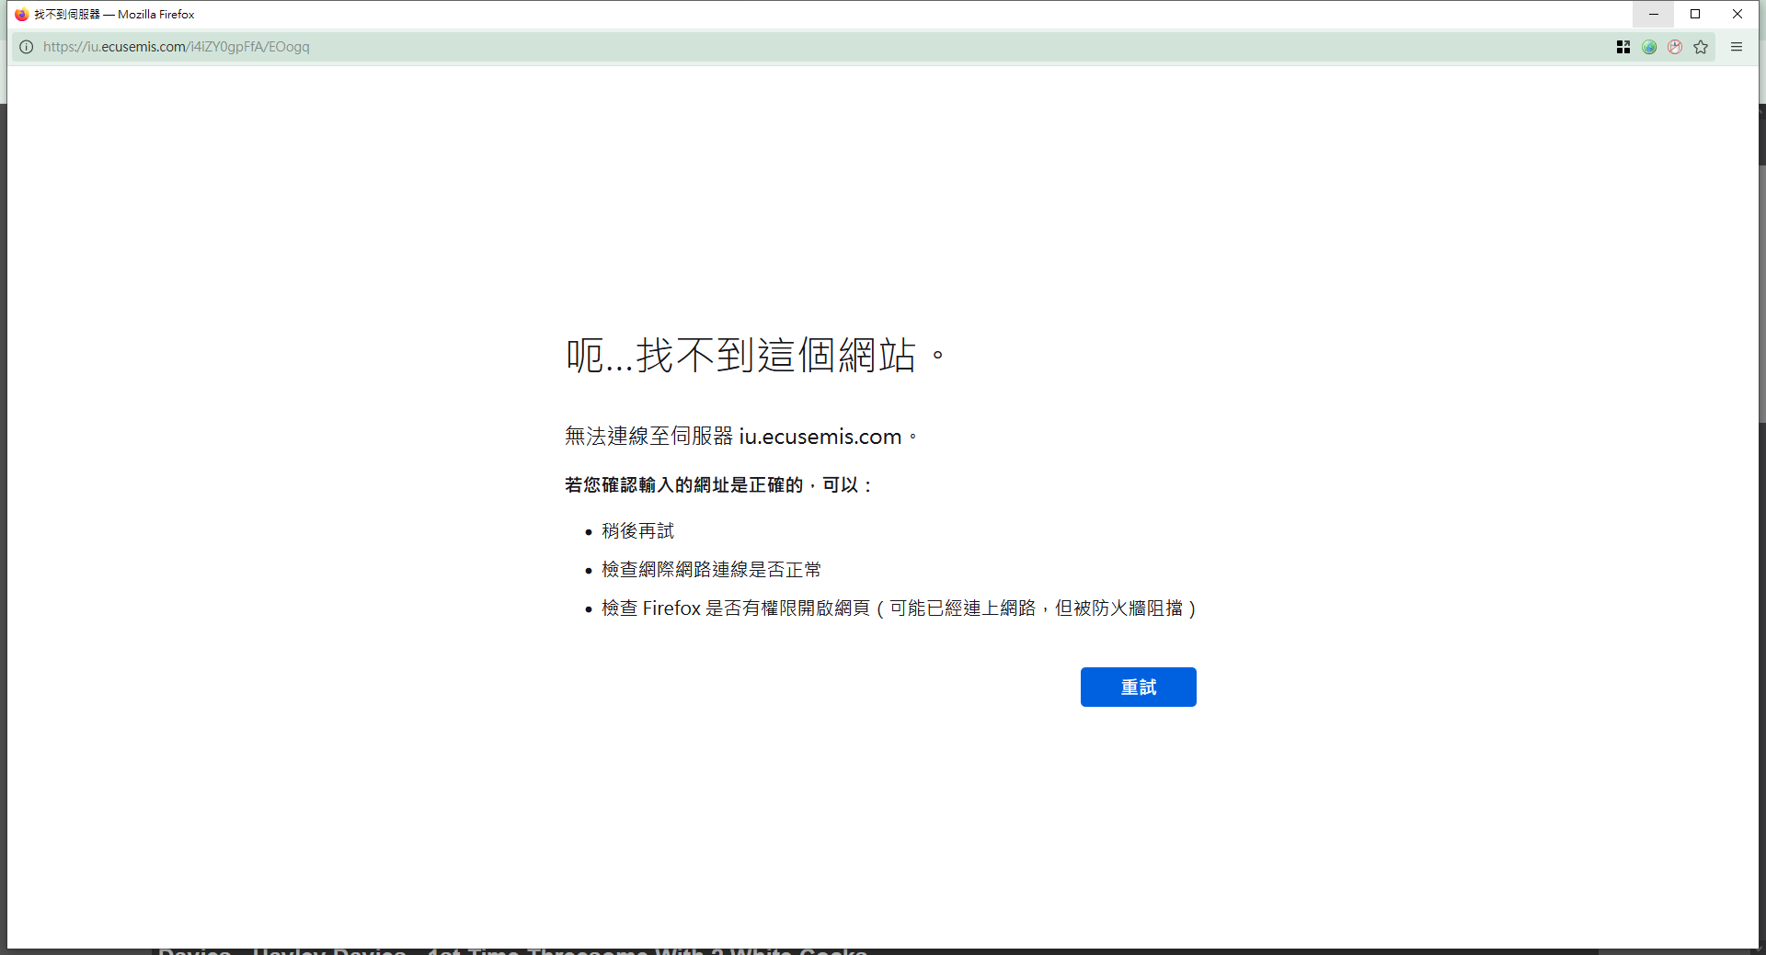Screen dimensions: 1766x955
Task: Open the grid extension's dropdown panel
Action: [1623, 47]
